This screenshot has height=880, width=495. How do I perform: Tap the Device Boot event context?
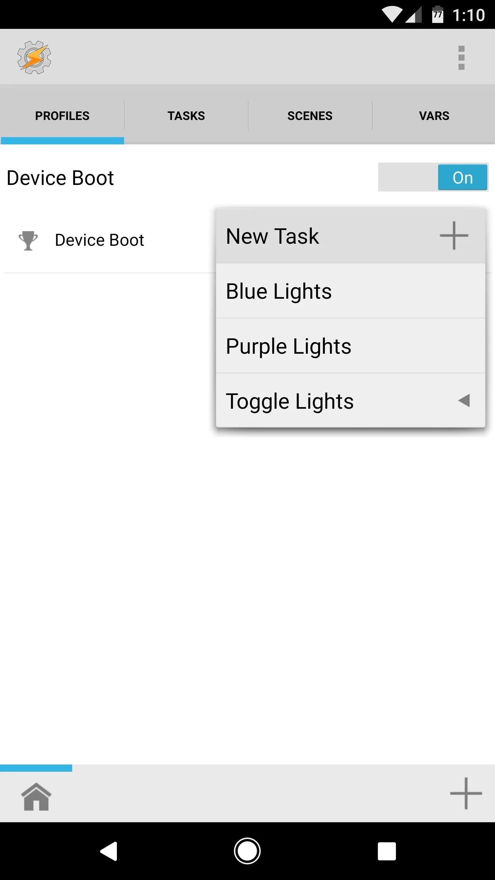coord(99,240)
